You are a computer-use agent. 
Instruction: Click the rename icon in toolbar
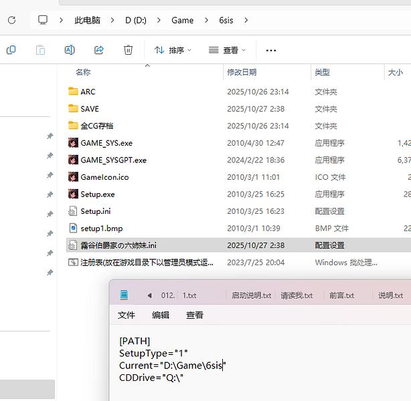(70, 50)
